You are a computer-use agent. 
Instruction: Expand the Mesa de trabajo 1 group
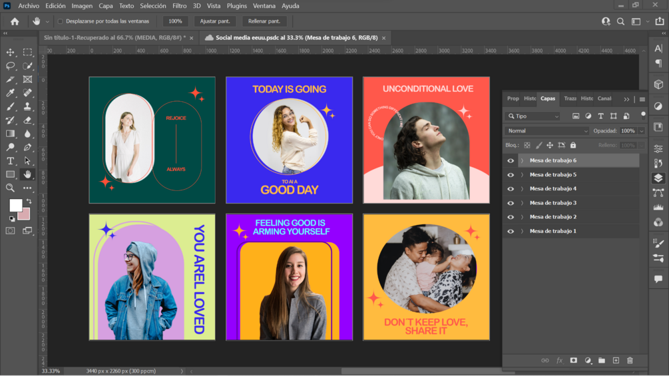point(522,232)
